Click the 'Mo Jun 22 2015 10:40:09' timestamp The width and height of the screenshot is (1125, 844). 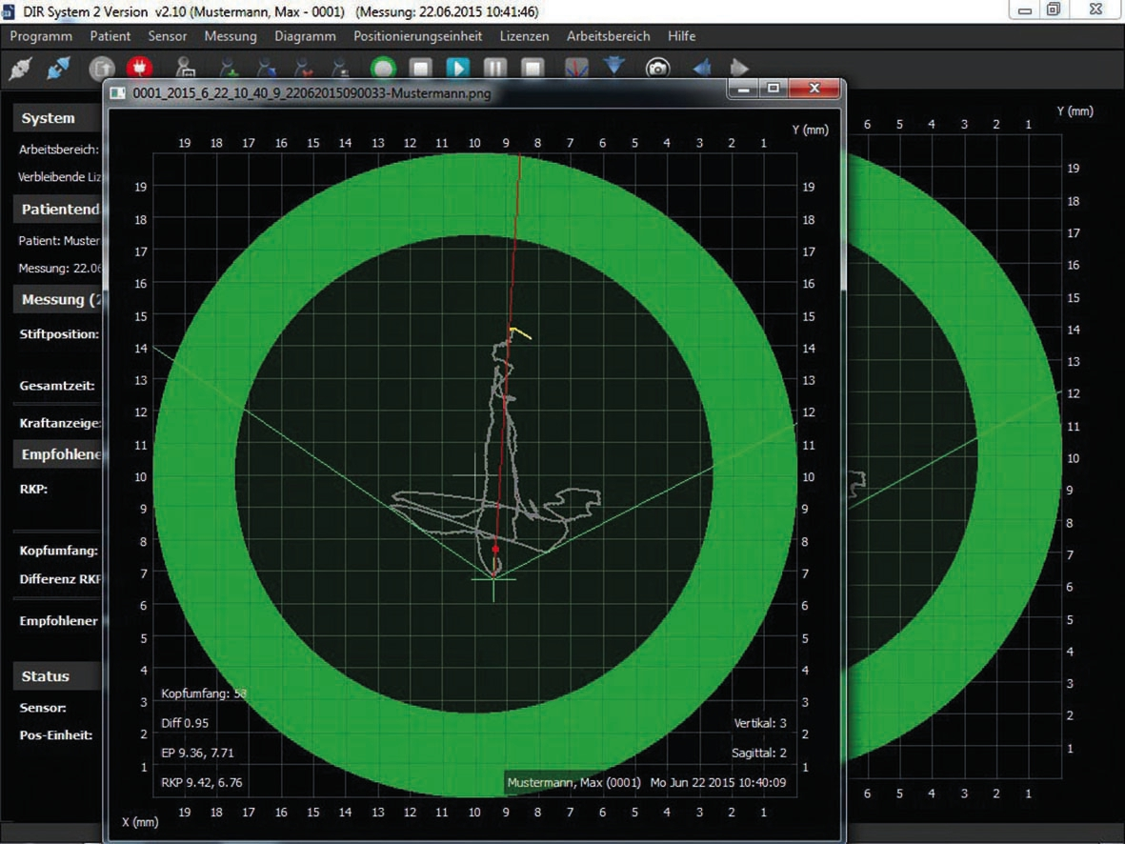(x=718, y=782)
